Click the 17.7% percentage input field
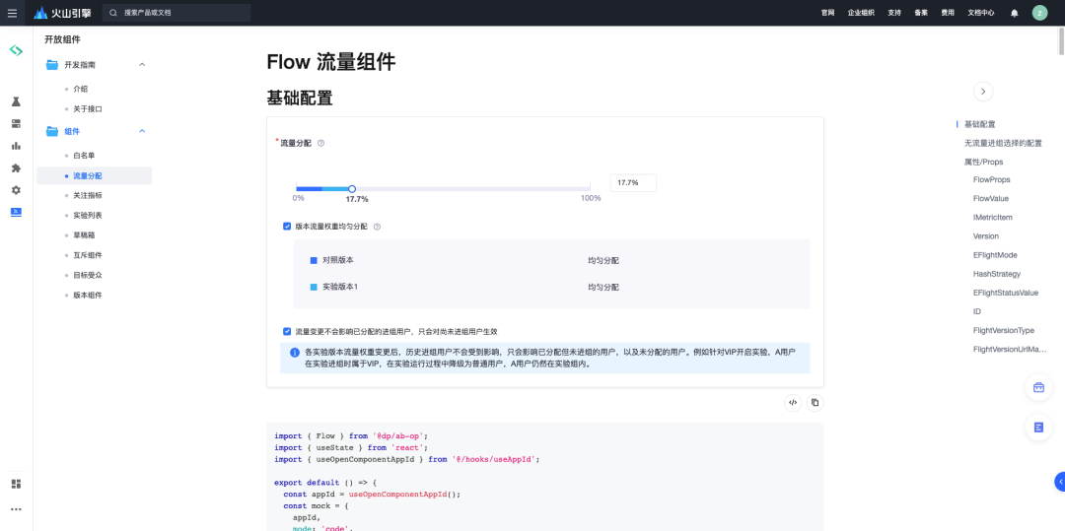Viewport: 1065px width, 531px height. pyautogui.click(x=633, y=183)
